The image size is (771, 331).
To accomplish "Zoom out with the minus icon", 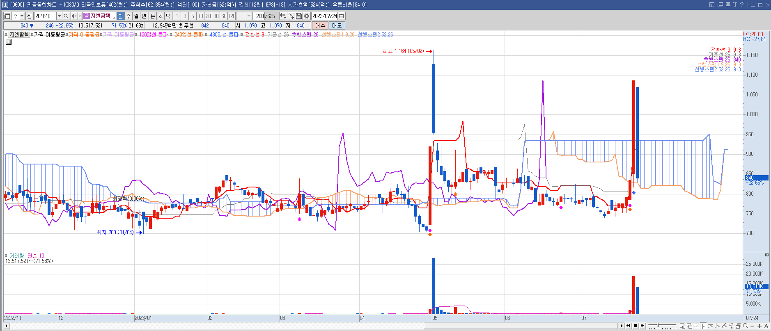I will (x=752, y=326).
